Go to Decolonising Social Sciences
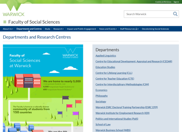This screenshot has width=182, height=132. (155, 29)
